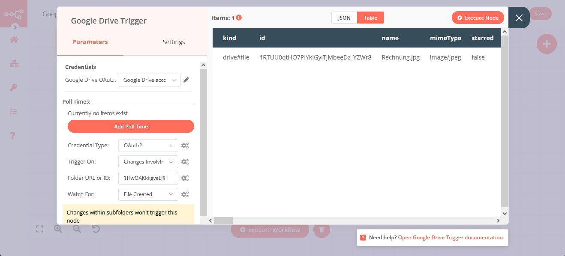Close the node panel with X
This screenshot has width=565, height=256.
(x=519, y=18)
